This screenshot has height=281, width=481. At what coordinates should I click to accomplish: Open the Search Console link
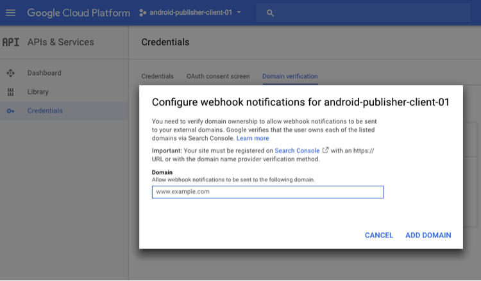tap(297, 150)
